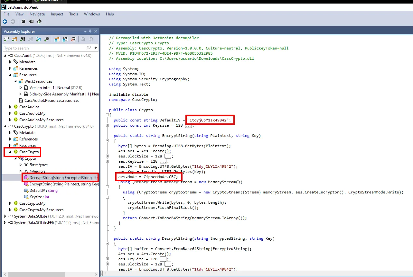Click "namespace CascCrypto;" in the code
Viewport: 413px width, 277px height.
tap(133, 100)
